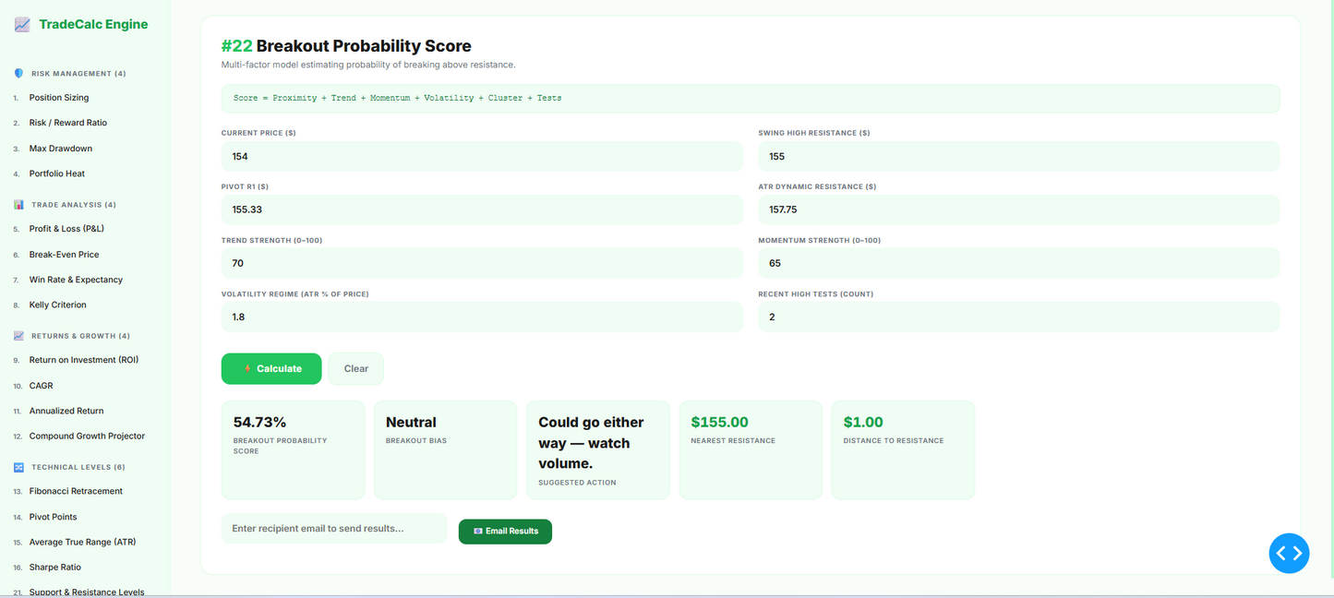Image resolution: width=1334 pixels, height=598 pixels.
Task: Open Return on Investment (ROI) calculator
Action: pyautogui.click(x=85, y=360)
